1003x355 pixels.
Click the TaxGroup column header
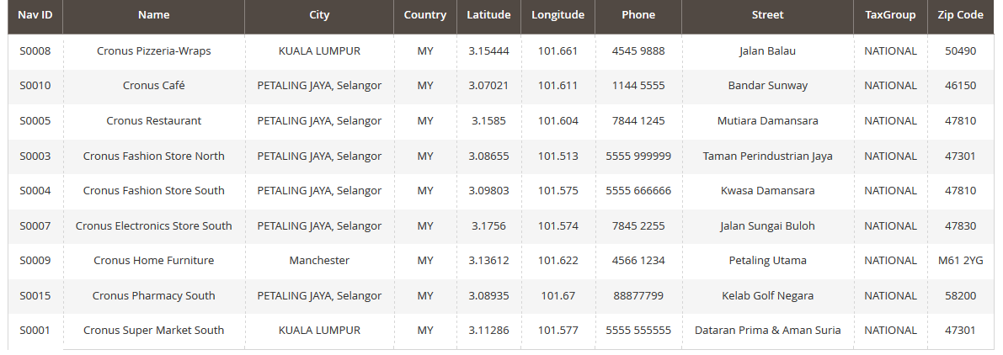point(890,15)
